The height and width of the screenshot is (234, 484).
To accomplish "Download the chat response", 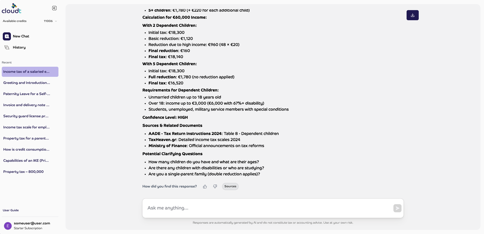I will tap(412, 15).
